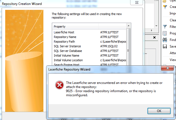Click the Initial Volume Location path value
Screen dimensions: 176x120
pyautogui.click(x=113, y=60)
